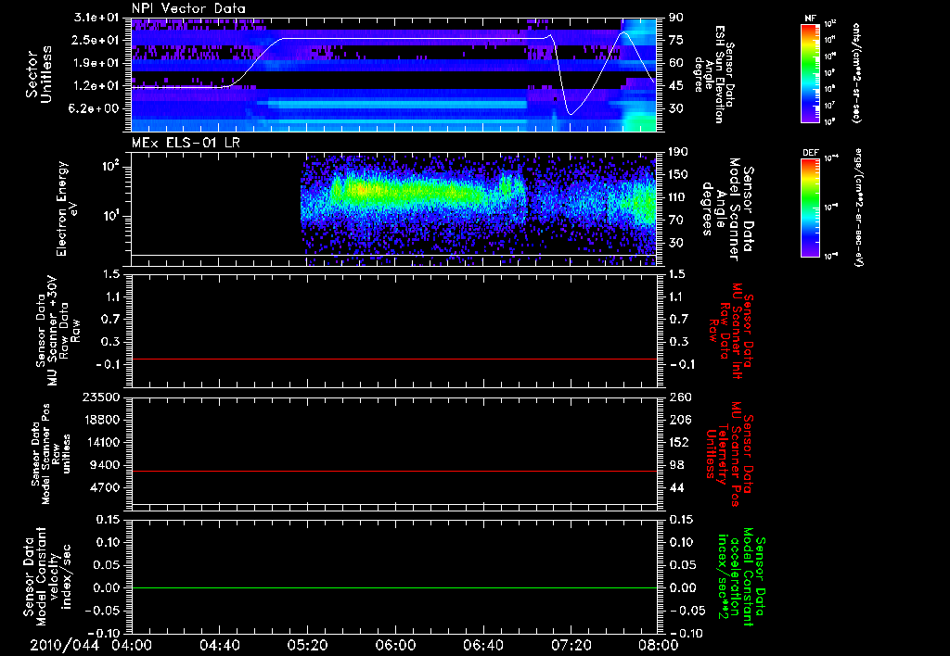The width and height of the screenshot is (950, 656).
Task: Click the 18800 scanner position tick label
Action: pyautogui.click(x=102, y=420)
